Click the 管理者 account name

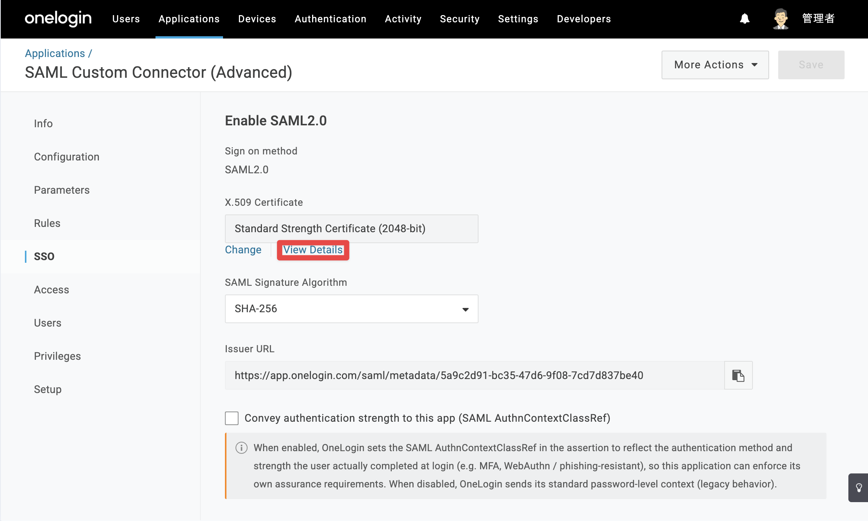pos(818,18)
